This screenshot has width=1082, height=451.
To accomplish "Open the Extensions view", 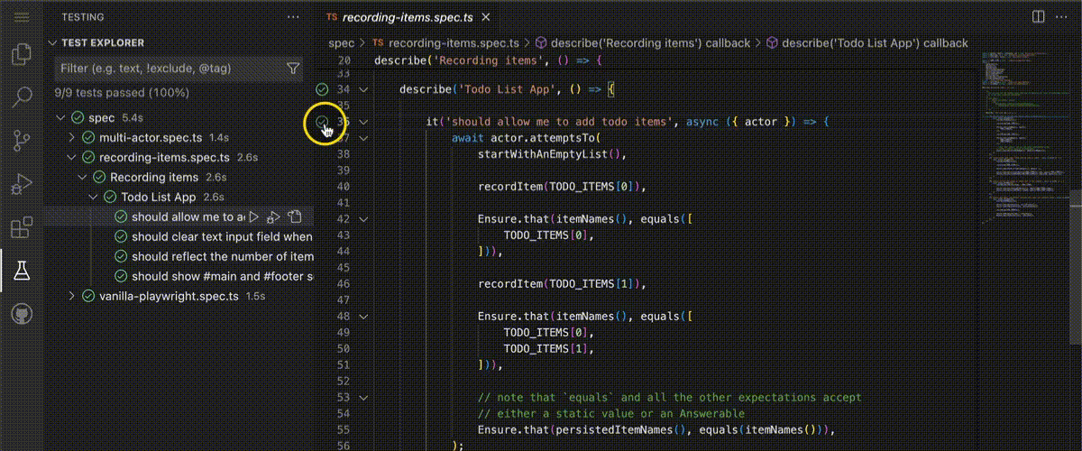I will point(22,228).
